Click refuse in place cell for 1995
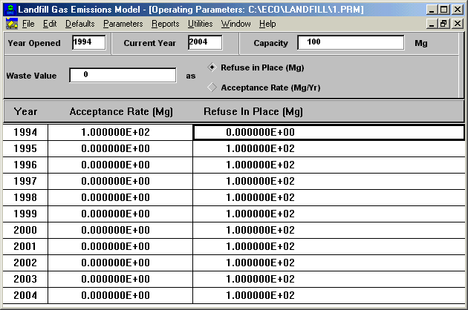The height and width of the screenshot is (310, 468). click(329, 148)
